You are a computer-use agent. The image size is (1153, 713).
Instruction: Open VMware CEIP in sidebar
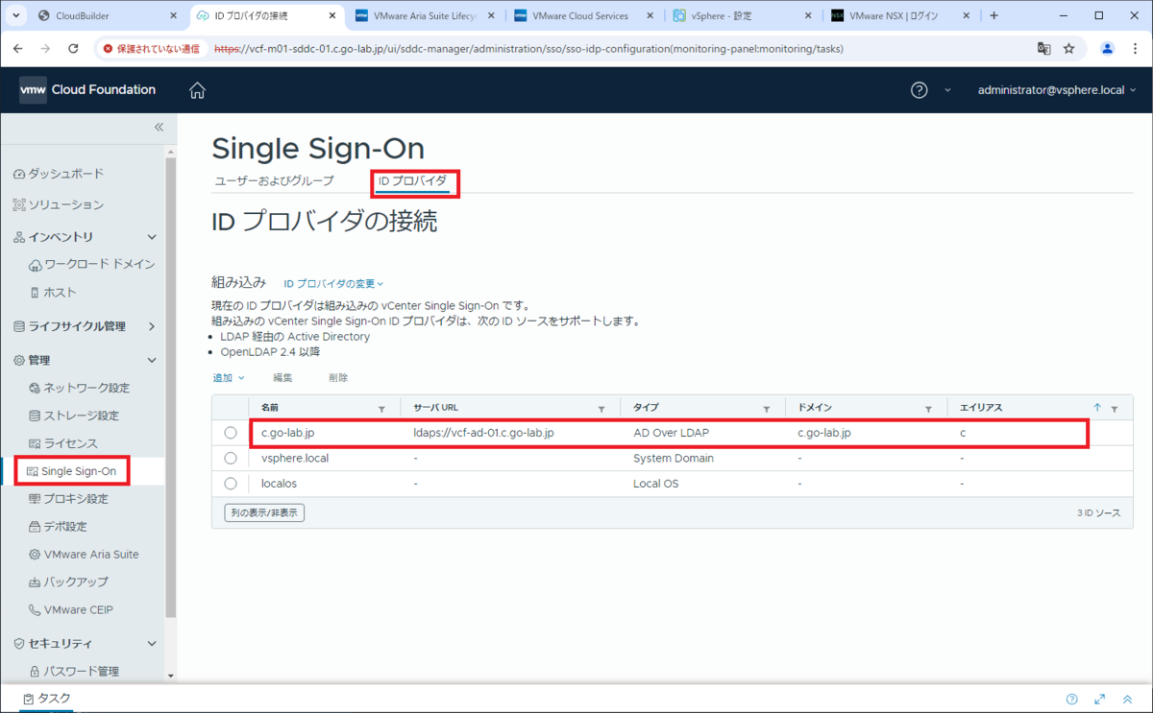73,609
